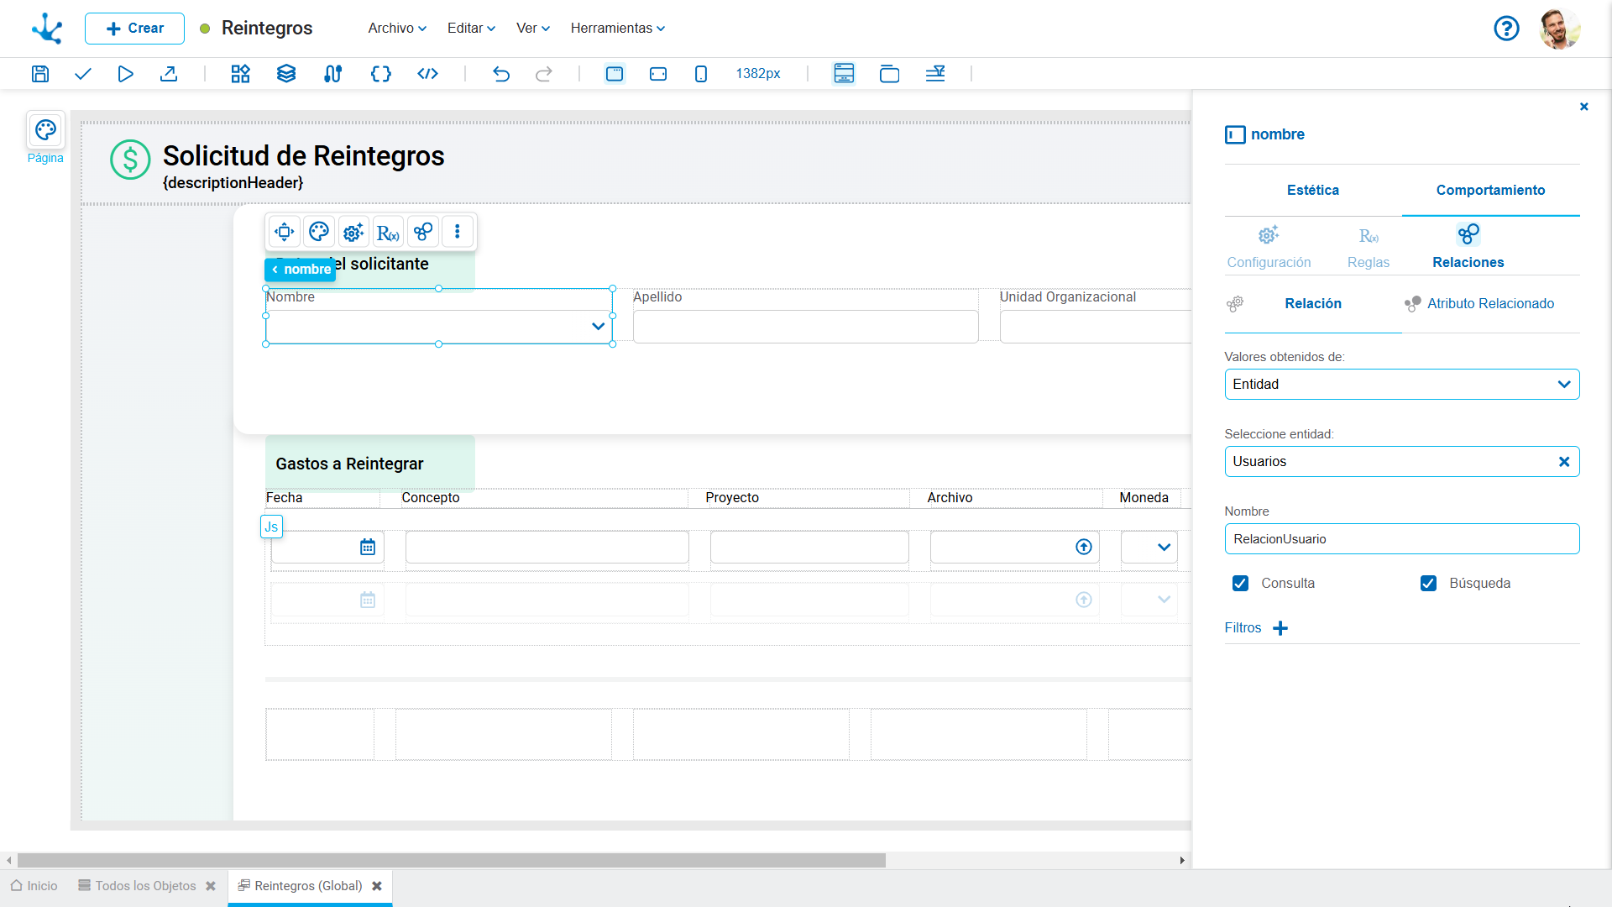Uncheck the Consulta checkbox
The height and width of the screenshot is (907, 1612).
pyautogui.click(x=1240, y=583)
